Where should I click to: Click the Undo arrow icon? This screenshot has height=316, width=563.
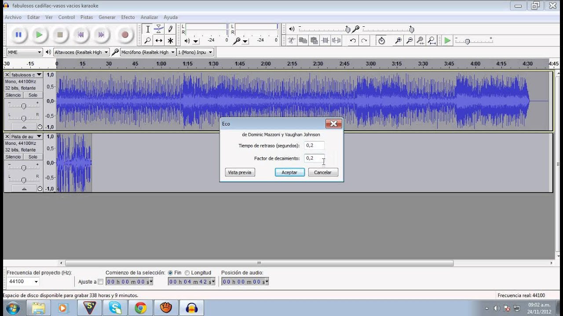click(x=353, y=40)
